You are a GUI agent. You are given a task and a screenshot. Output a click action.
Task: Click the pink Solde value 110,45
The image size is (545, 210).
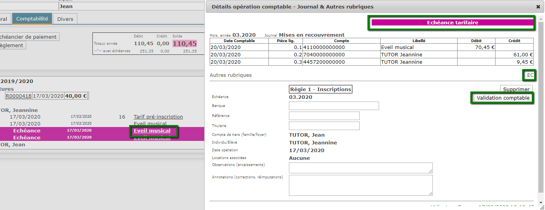[185, 44]
